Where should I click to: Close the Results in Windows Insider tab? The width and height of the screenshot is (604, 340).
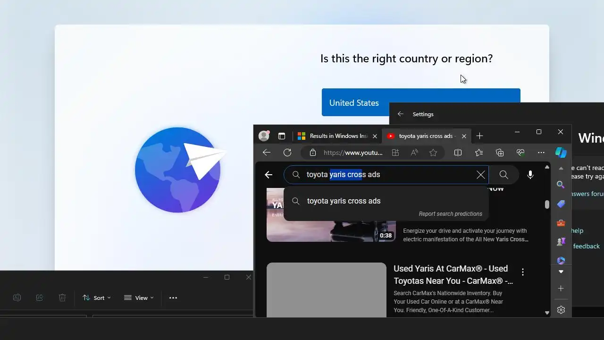click(x=375, y=136)
